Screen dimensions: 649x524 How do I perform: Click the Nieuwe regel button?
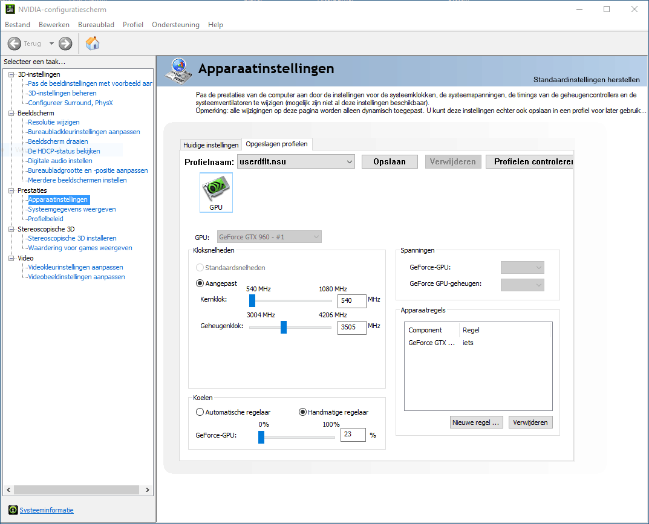477,422
